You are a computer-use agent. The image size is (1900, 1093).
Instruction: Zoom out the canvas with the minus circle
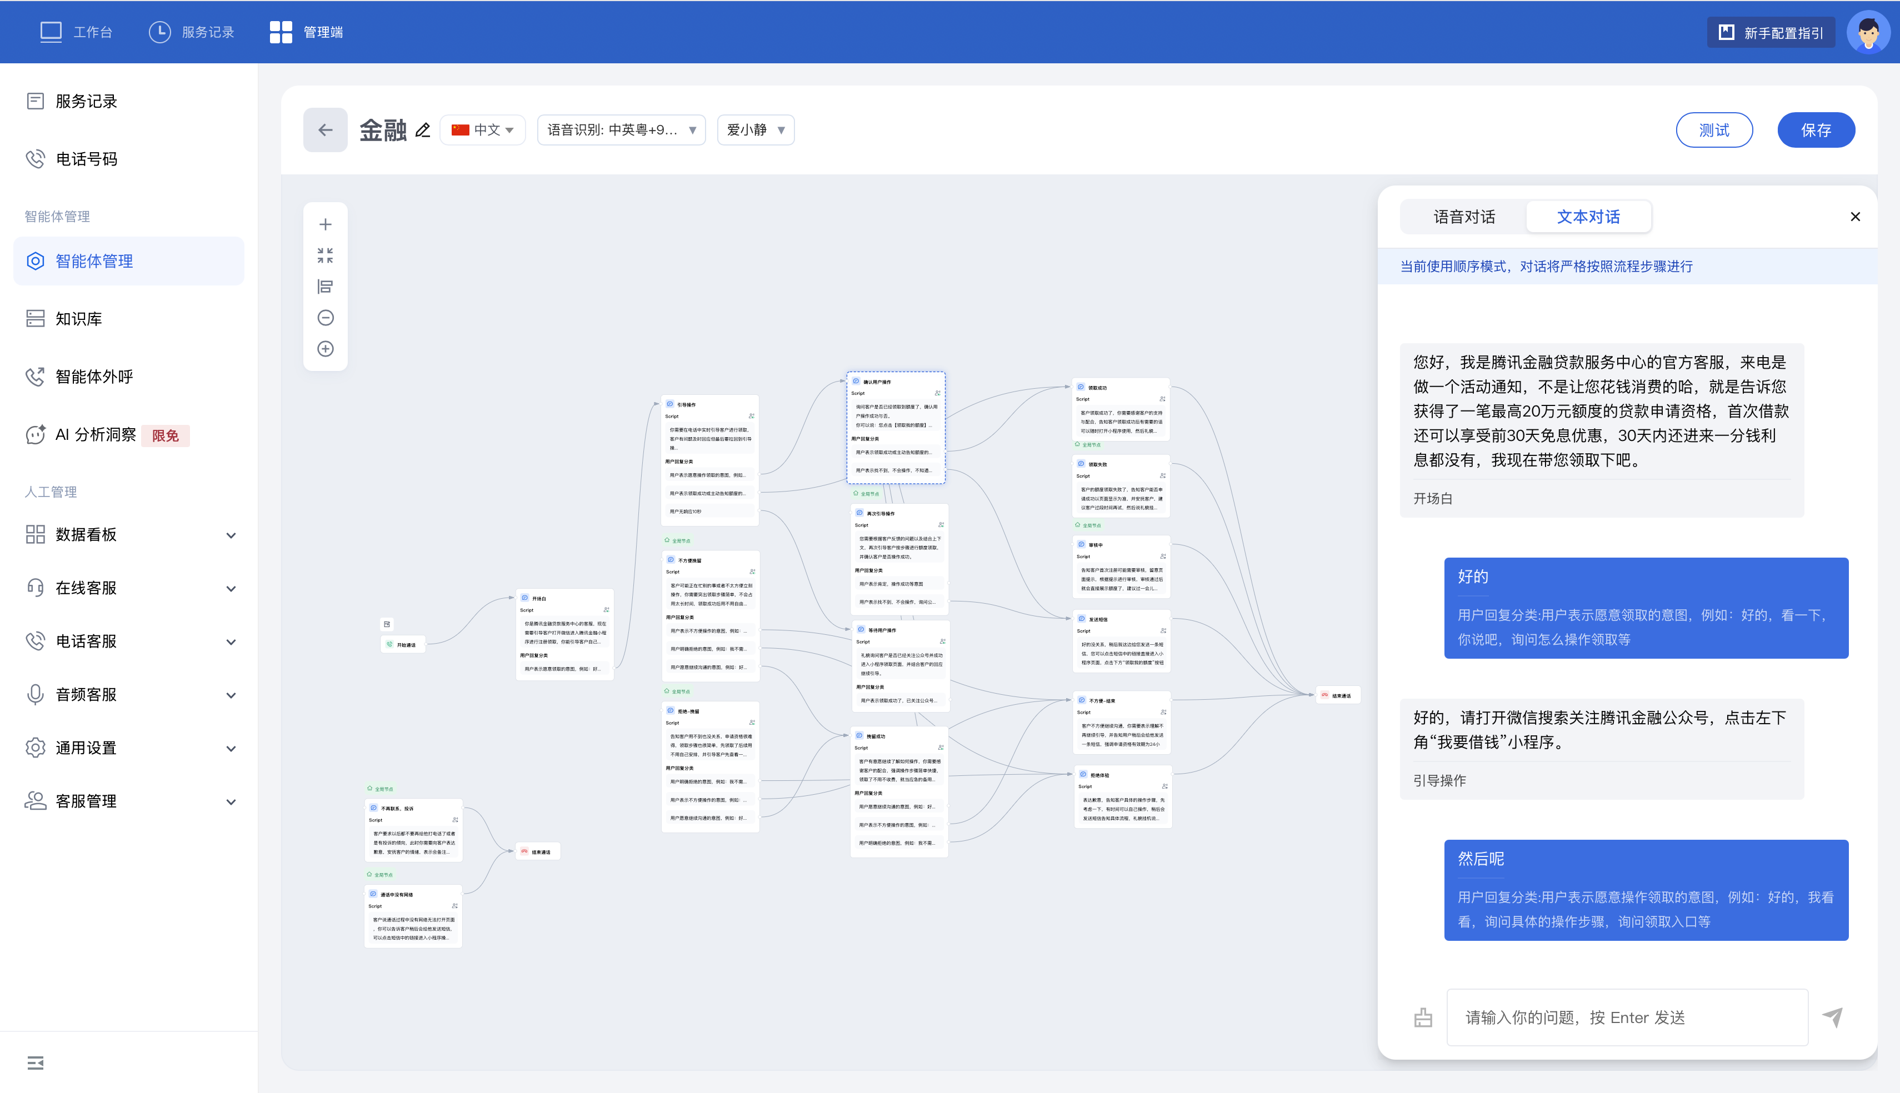(325, 318)
